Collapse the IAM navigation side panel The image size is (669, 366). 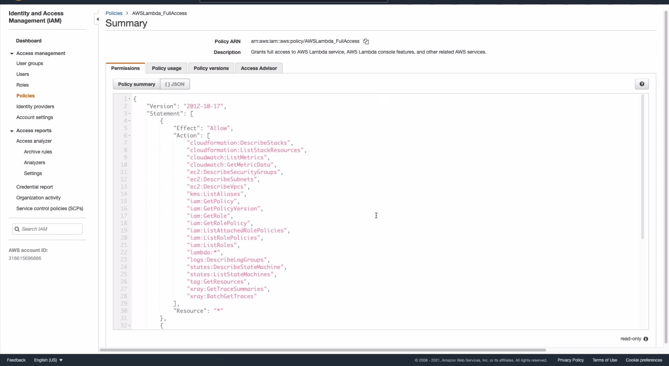click(97, 19)
